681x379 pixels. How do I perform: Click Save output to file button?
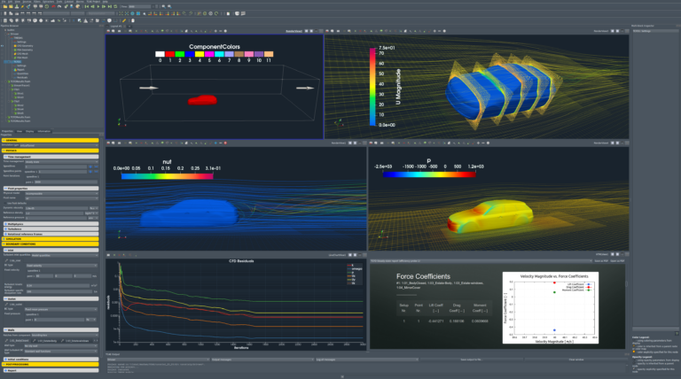tap(471, 360)
